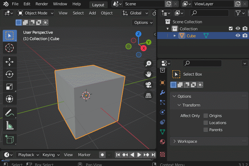Select the Scale tool

pos(9,87)
